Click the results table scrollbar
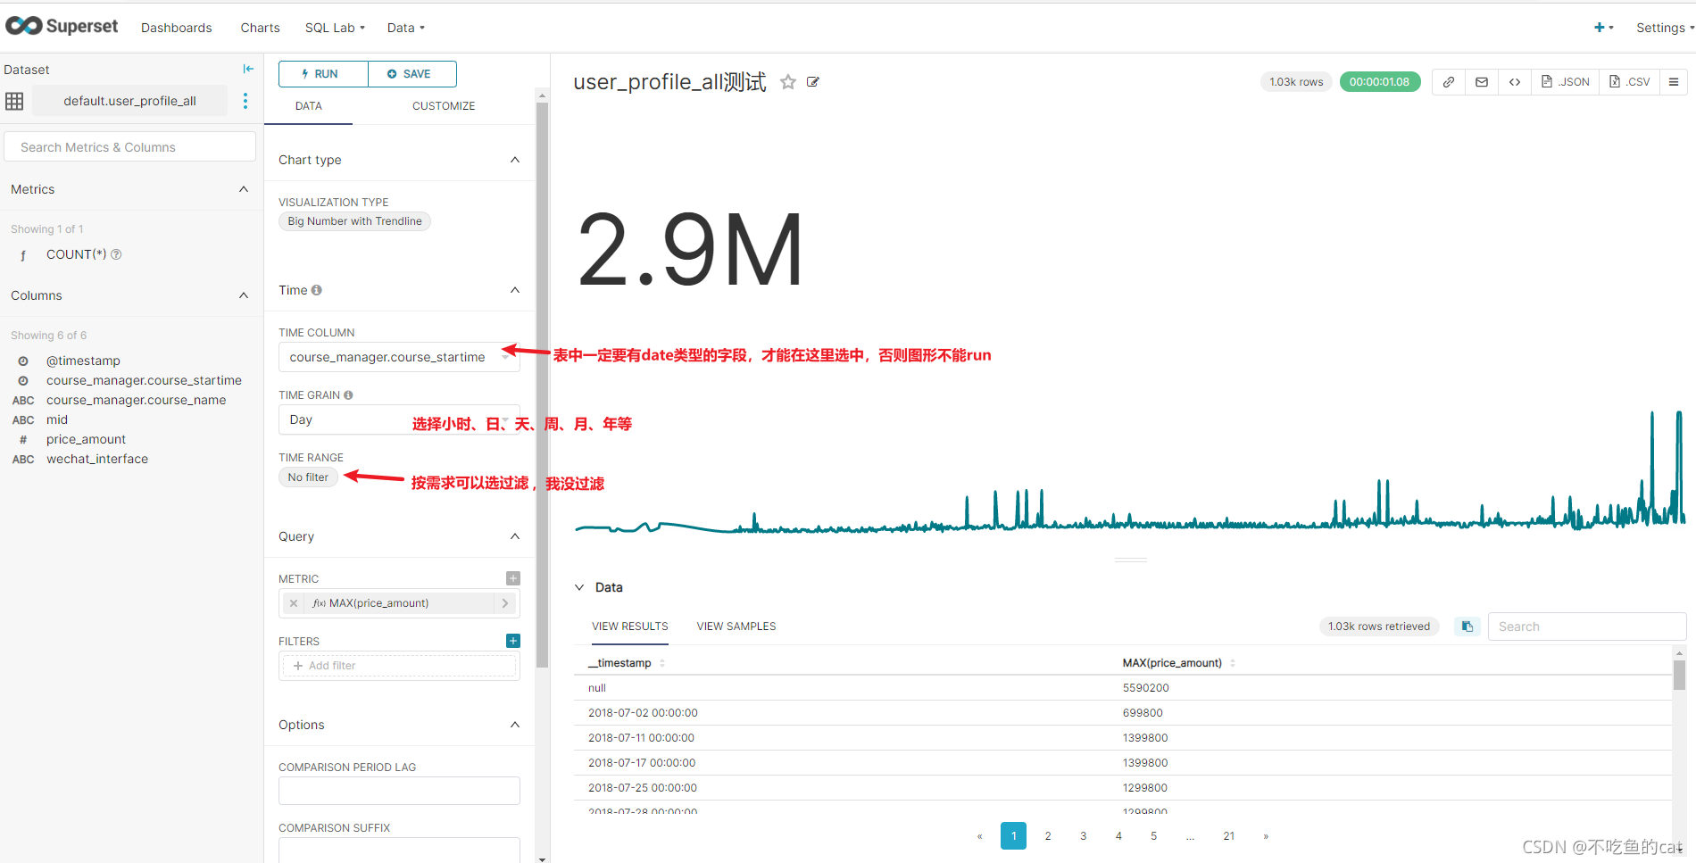 1679,675
